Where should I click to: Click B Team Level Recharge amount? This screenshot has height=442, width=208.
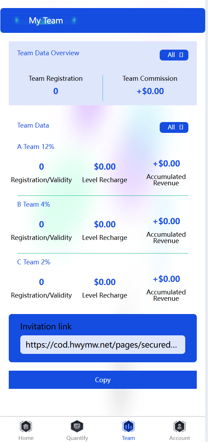click(x=105, y=224)
